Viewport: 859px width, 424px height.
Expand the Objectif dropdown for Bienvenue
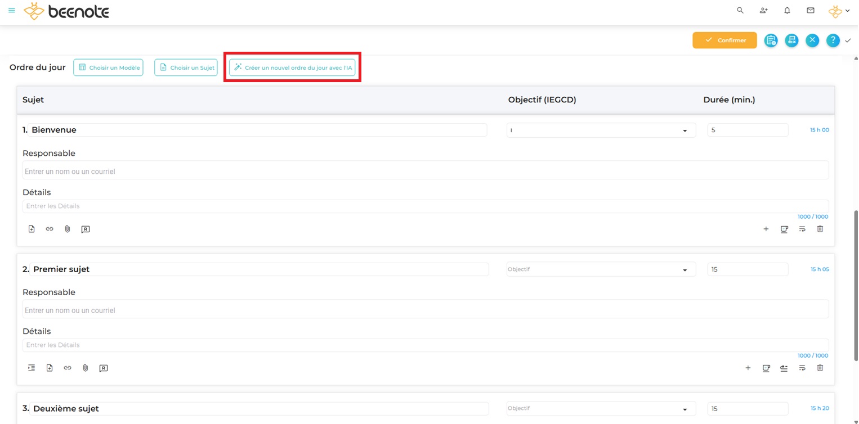tap(601, 130)
